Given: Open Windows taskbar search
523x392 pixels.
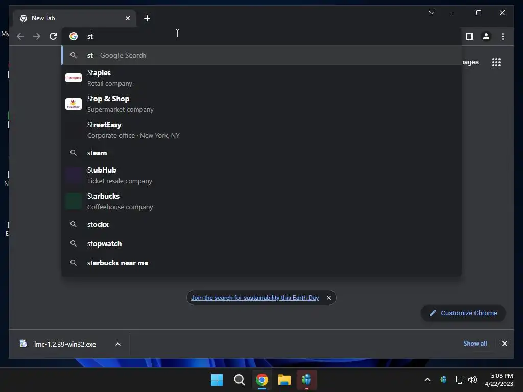Looking at the screenshot, I should point(239,380).
